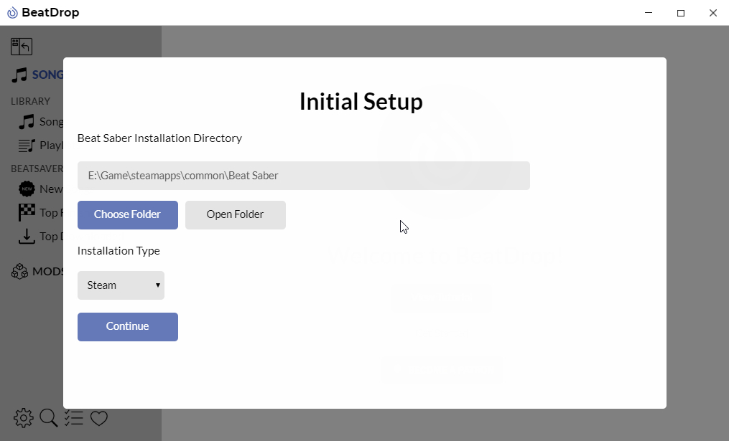This screenshot has height=441, width=729.
Task: Click the Installation Type label
Action: tap(119, 251)
